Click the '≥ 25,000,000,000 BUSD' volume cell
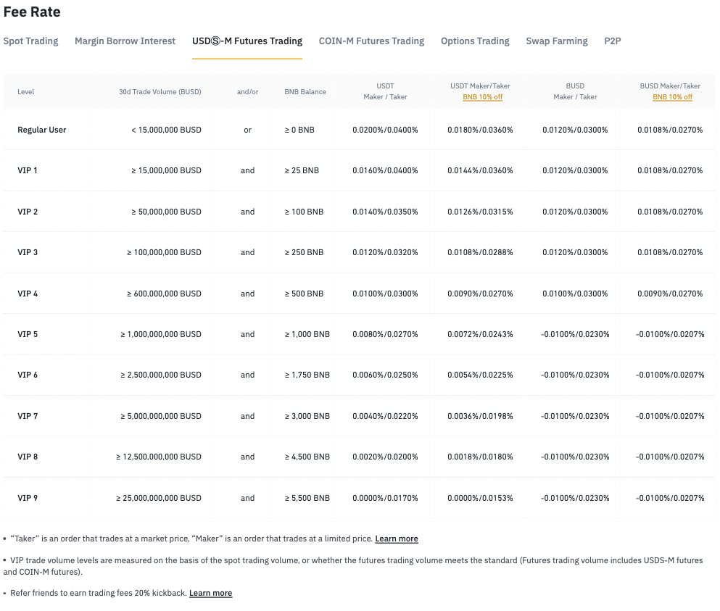This screenshot has height=611, width=720. coord(158,498)
